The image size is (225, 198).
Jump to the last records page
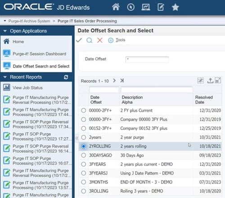pyautogui.click(x=122, y=81)
